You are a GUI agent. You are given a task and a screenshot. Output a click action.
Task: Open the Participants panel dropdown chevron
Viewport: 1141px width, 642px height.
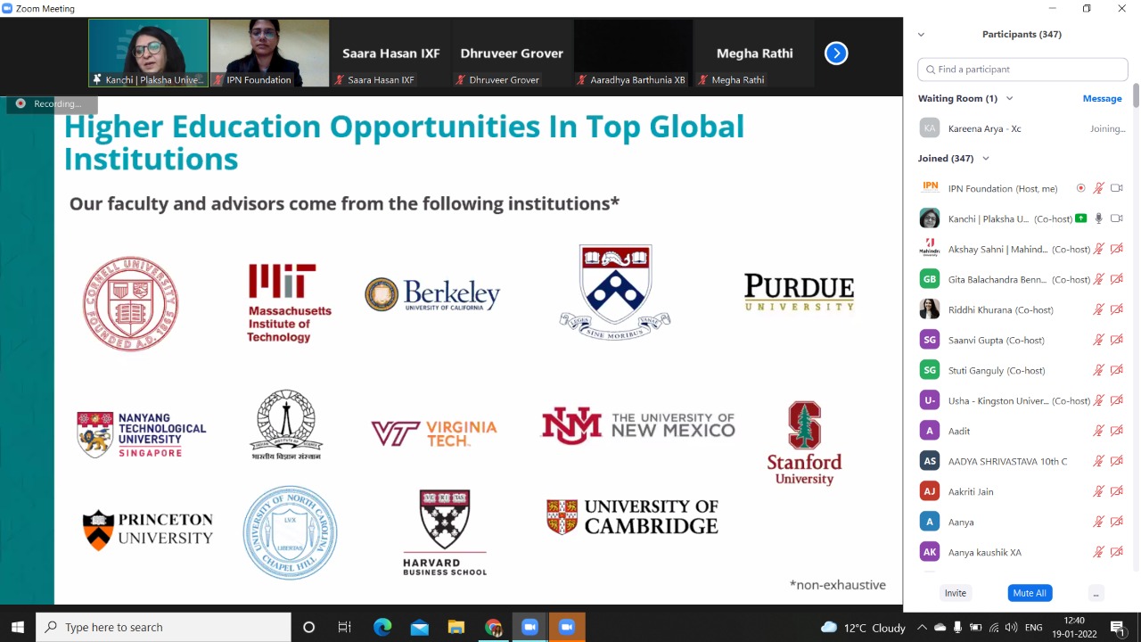coord(921,35)
